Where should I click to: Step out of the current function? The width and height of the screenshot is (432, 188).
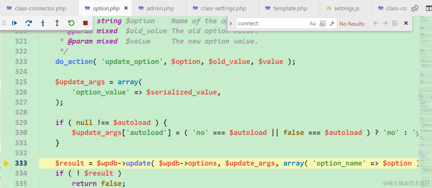point(57,23)
